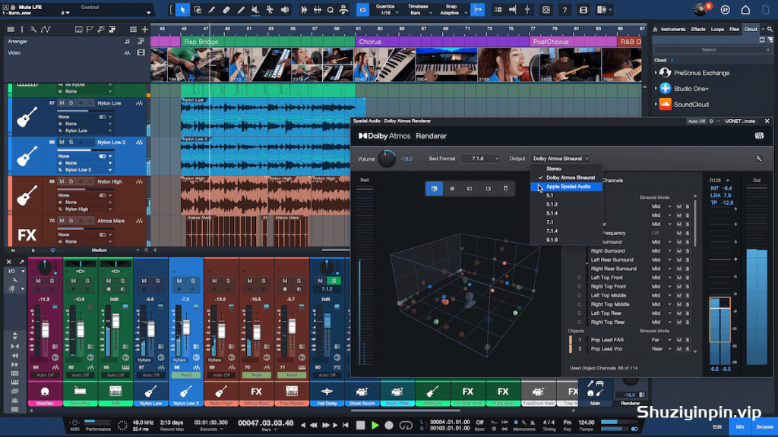
Task: Open the Quantize 1/16 dropdown
Action: coord(386,10)
